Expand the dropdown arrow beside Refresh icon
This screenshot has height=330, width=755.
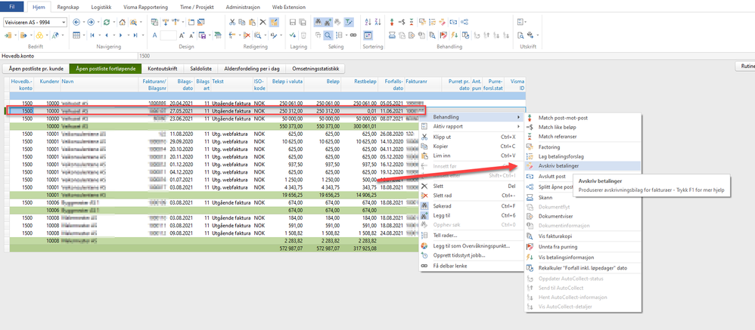pyautogui.click(x=113, y=22)
